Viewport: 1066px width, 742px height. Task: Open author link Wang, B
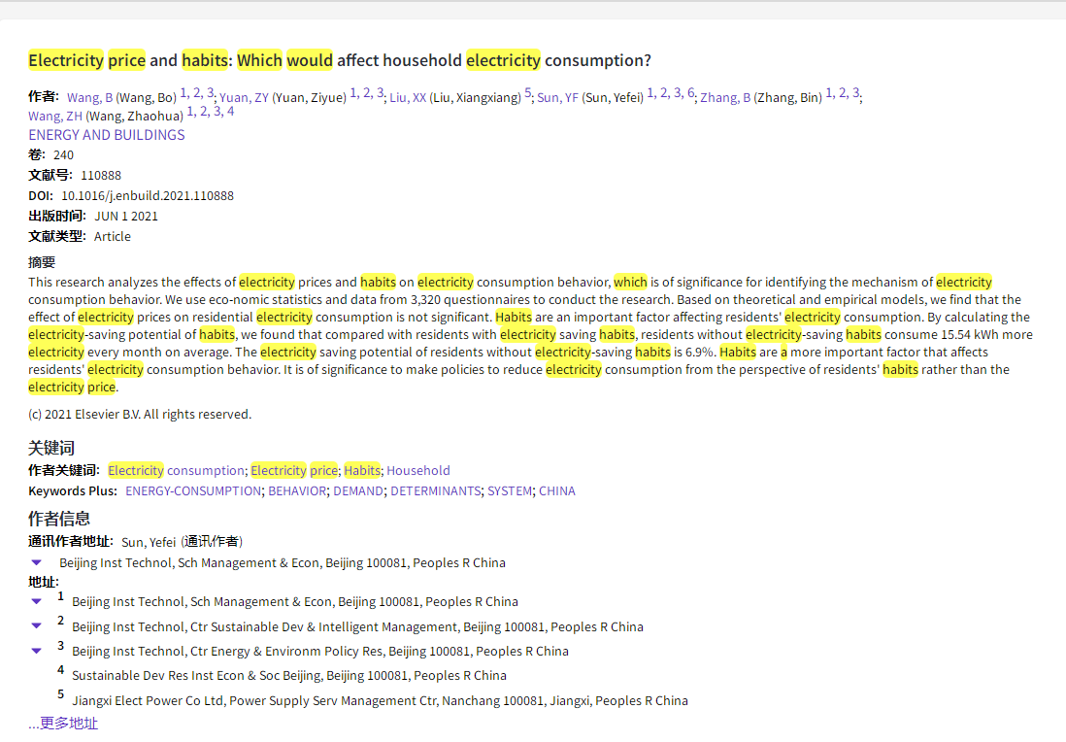coord(89,98)
